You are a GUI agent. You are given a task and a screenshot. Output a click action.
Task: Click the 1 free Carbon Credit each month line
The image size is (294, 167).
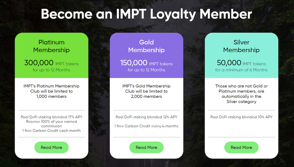pos(51,131)
